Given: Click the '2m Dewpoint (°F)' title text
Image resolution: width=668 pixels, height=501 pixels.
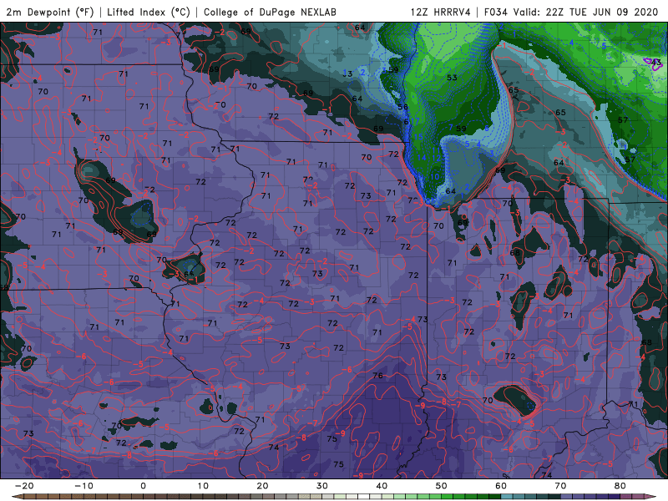Looking at the screenshot, I should tap(50, 12).
